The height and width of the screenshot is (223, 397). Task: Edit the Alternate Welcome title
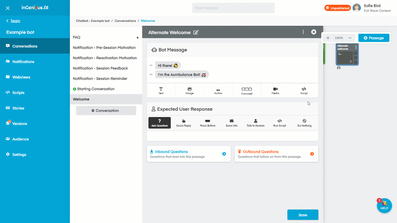196,33
